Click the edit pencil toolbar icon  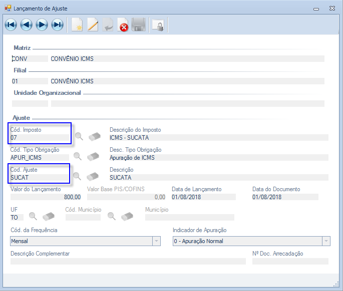(x=93, y=25)
